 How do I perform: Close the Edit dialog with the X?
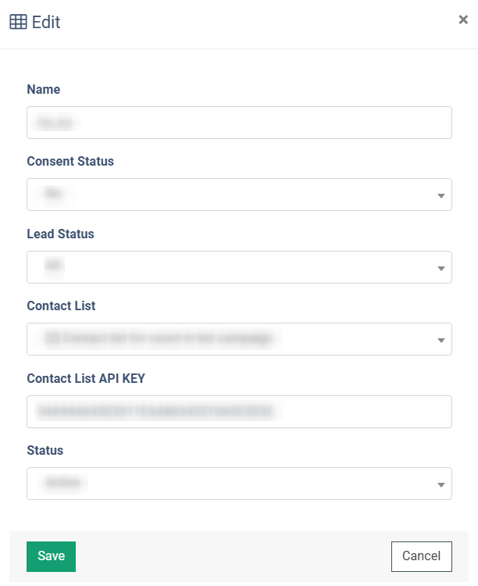click(463, 20)
